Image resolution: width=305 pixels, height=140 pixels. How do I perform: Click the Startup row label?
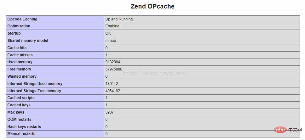click(x=14, y=33)
